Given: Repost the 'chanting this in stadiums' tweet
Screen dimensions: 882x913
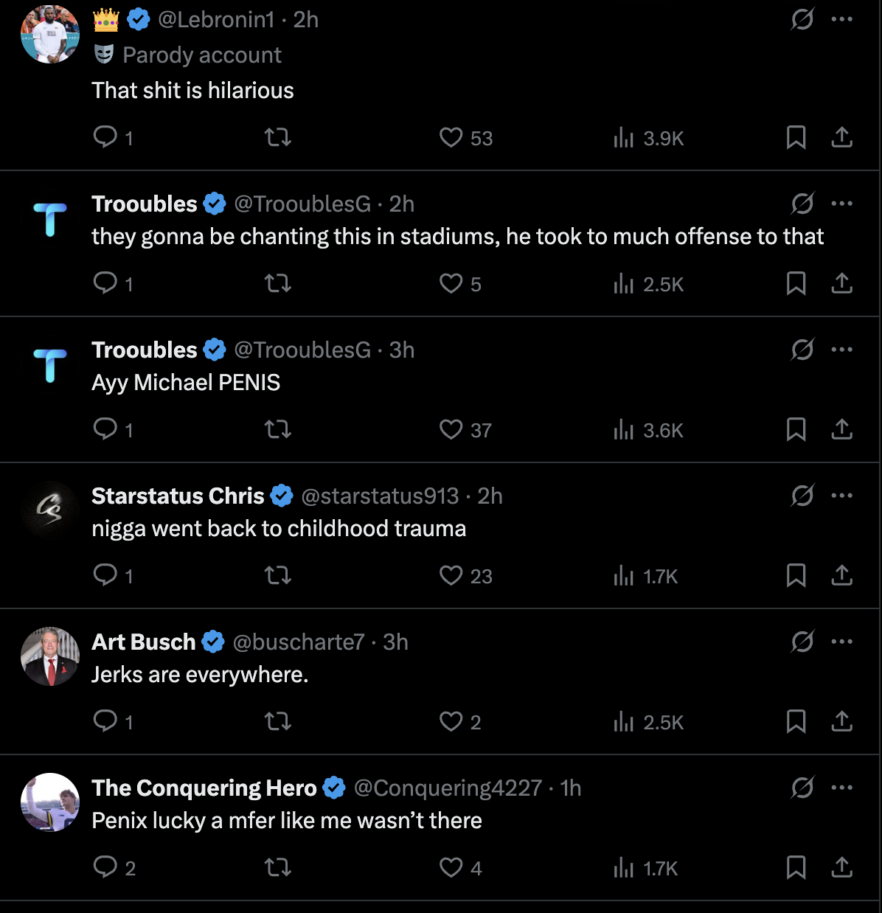Looking at the screenshot, I should 277,283.
